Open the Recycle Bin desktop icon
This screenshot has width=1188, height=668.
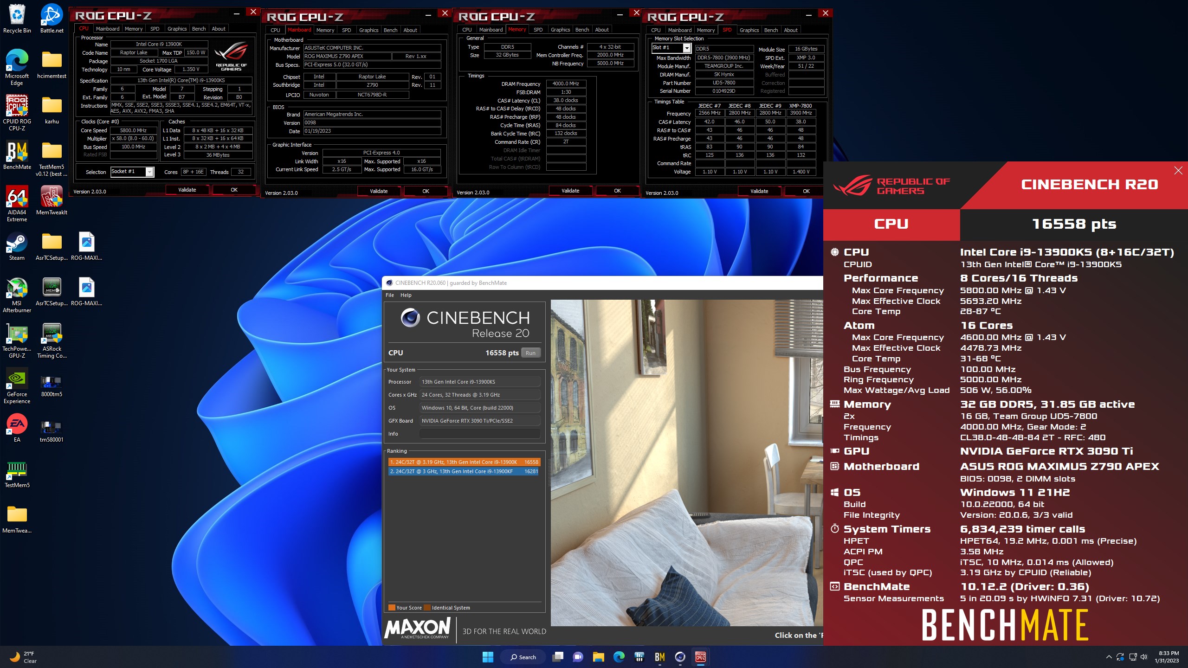[x=17, y=19]
